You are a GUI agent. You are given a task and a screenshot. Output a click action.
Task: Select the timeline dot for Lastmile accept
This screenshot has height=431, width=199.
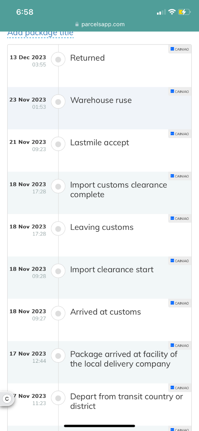(58, 144)
